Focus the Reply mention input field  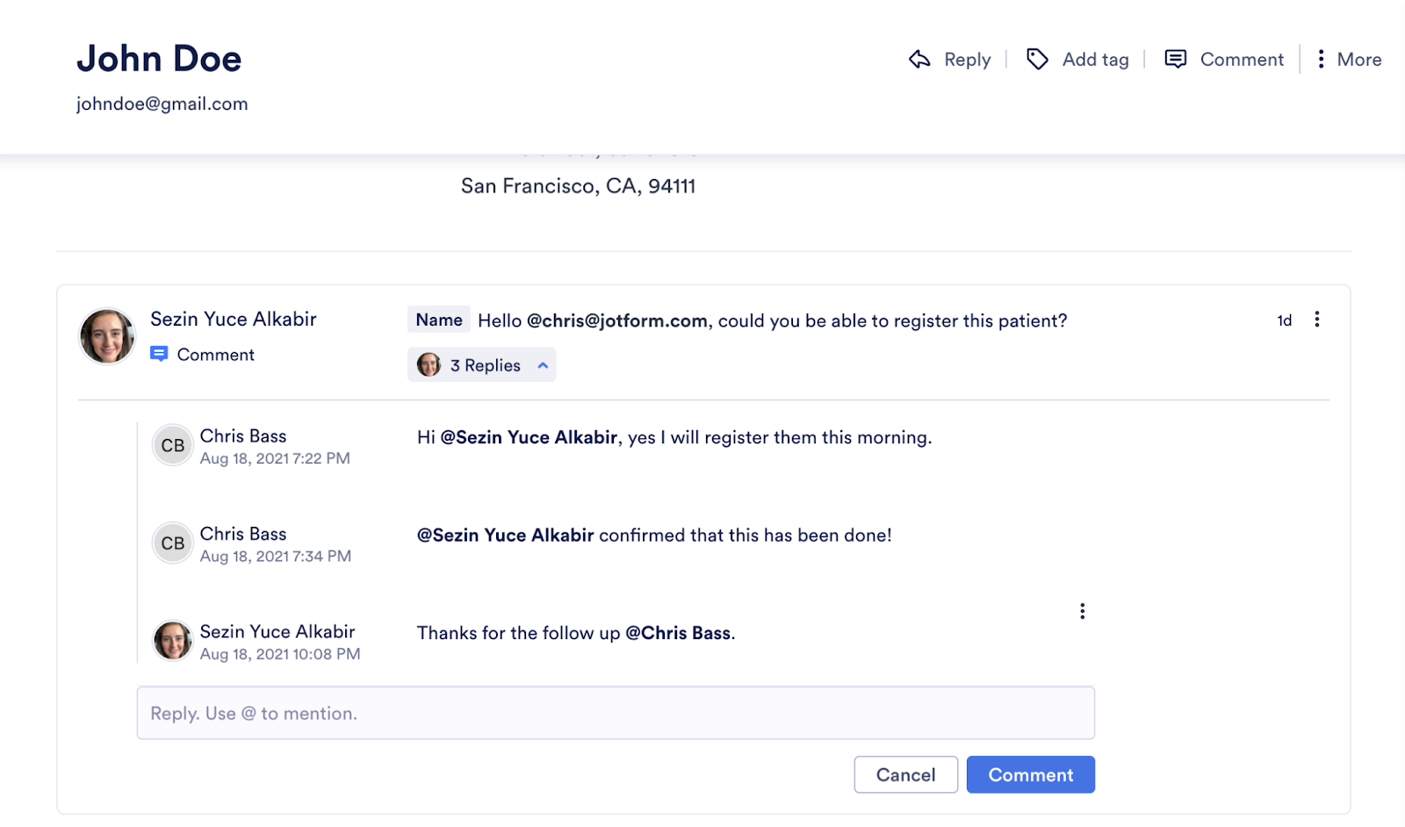615,713
